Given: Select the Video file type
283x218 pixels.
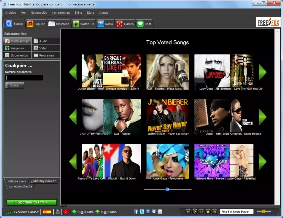Looking at the screenshot, I should click(x=46, y=48).
